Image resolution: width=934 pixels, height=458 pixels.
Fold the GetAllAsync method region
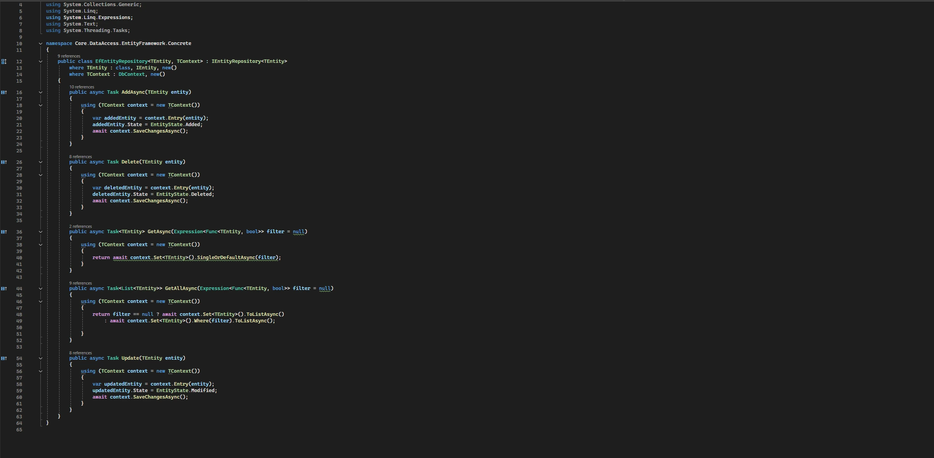tap(40, 288)
